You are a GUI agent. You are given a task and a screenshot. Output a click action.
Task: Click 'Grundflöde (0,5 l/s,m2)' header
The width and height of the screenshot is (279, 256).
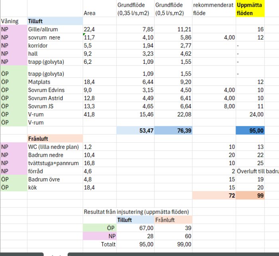click(x=173, y=9)
